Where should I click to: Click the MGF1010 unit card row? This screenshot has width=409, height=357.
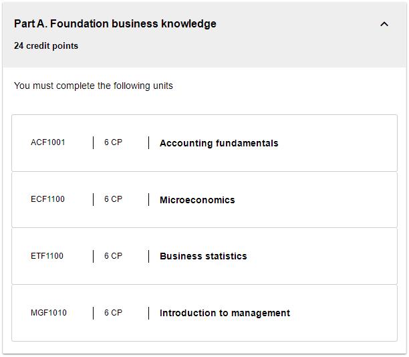click(x=204, y=313)
